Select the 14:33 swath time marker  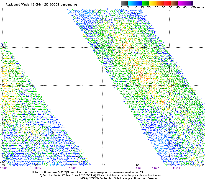point(155,168)
